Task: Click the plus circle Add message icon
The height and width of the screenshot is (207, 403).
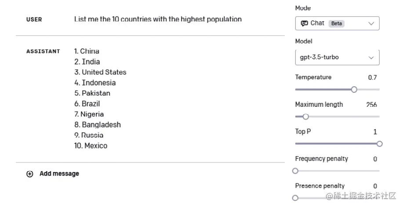Action: pos(30,174)
